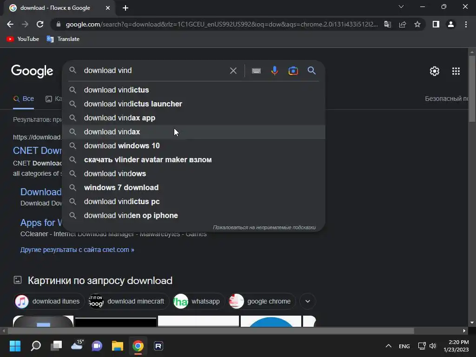The image size is (476, 357).
Task: Select suggestion 'download vindictus'
Action: coord(193,90)
